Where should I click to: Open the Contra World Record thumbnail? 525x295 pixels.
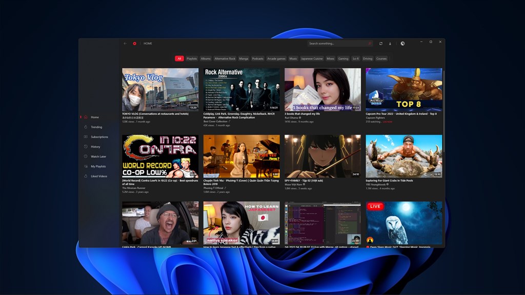coord(160,156)
